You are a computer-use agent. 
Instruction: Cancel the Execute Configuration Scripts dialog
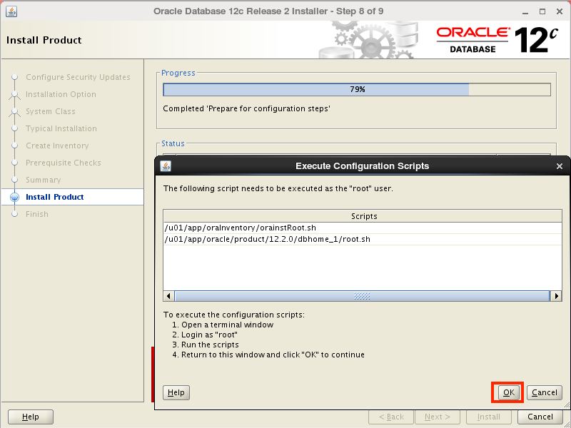544,392
